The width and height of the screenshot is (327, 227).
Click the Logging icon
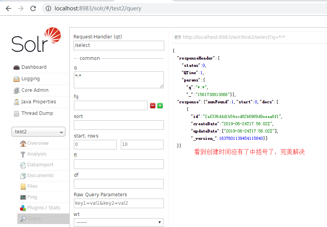17,79
